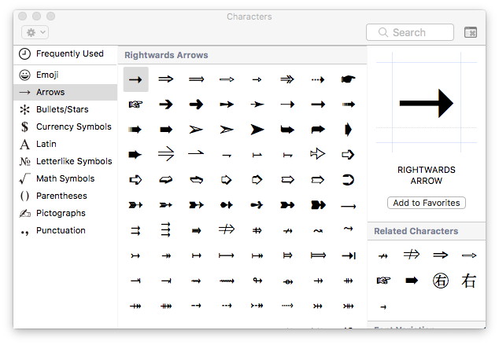Screen dimensions: 499x345
Task: Select the black pointing hand index character
Action: point(348,79)
